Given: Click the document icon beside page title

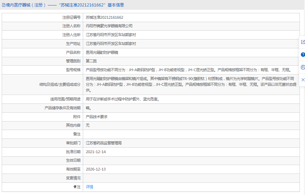Looking at the screenshot, I should pos(3,5).
